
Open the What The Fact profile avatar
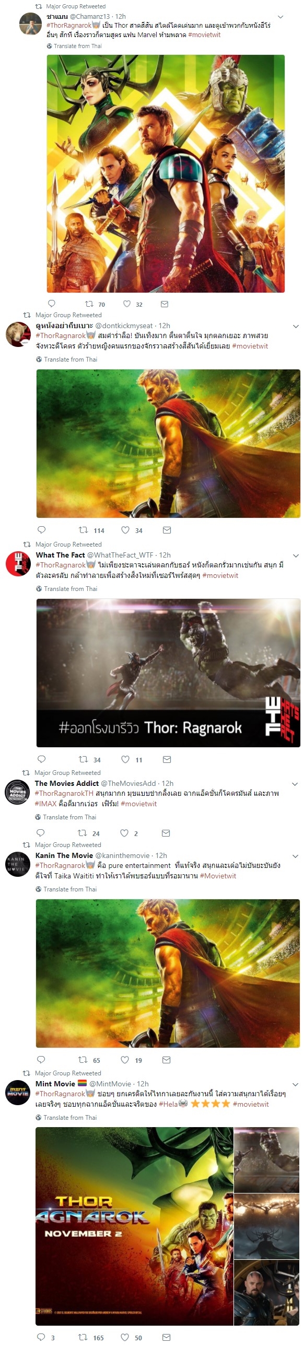(x=18, y=564)
